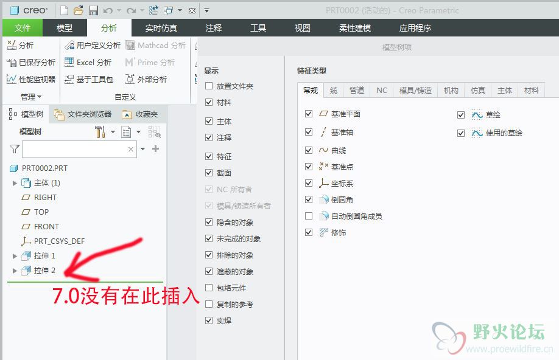Click the Undo arrow icon

pos(108,11)
